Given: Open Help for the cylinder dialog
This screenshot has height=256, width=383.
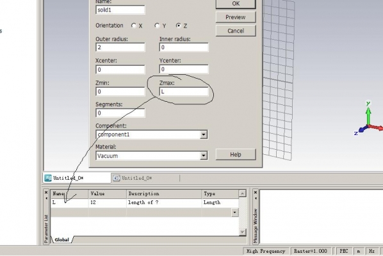Looking at the screenshot, I should (x=236, y=154).
